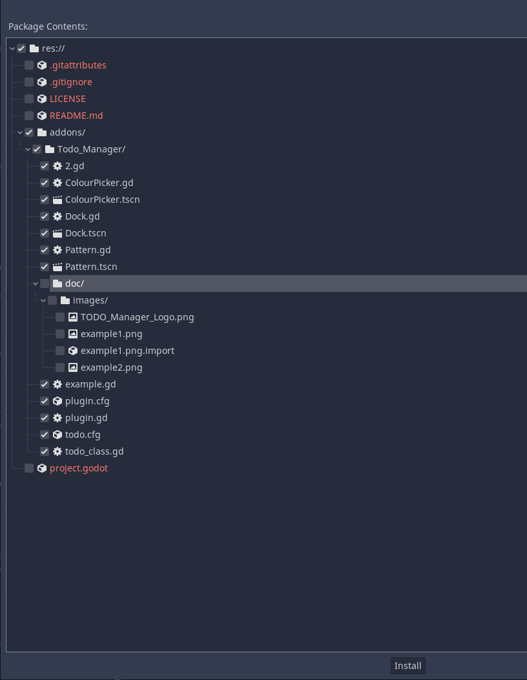Enable the README.md checkbox
This screenshot has height=680, width=527.
click(29, 116)
